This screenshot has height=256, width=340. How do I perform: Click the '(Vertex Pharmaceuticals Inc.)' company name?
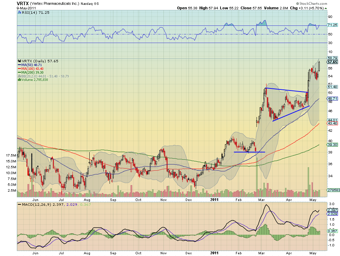click(x=54, y=4)
